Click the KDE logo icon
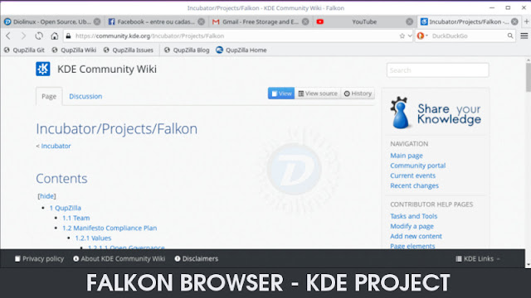531x298 pixels. tap(43, 69)
